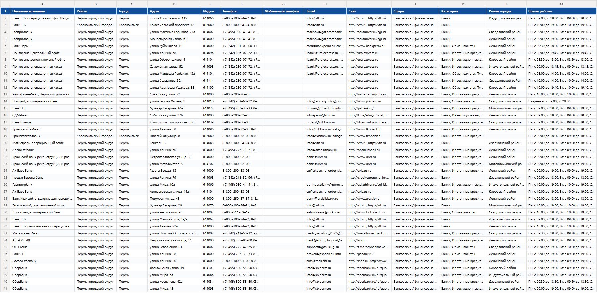
Task: Select the 'бульвар Гагарина, 65а' cell
Action: [174, 108]
